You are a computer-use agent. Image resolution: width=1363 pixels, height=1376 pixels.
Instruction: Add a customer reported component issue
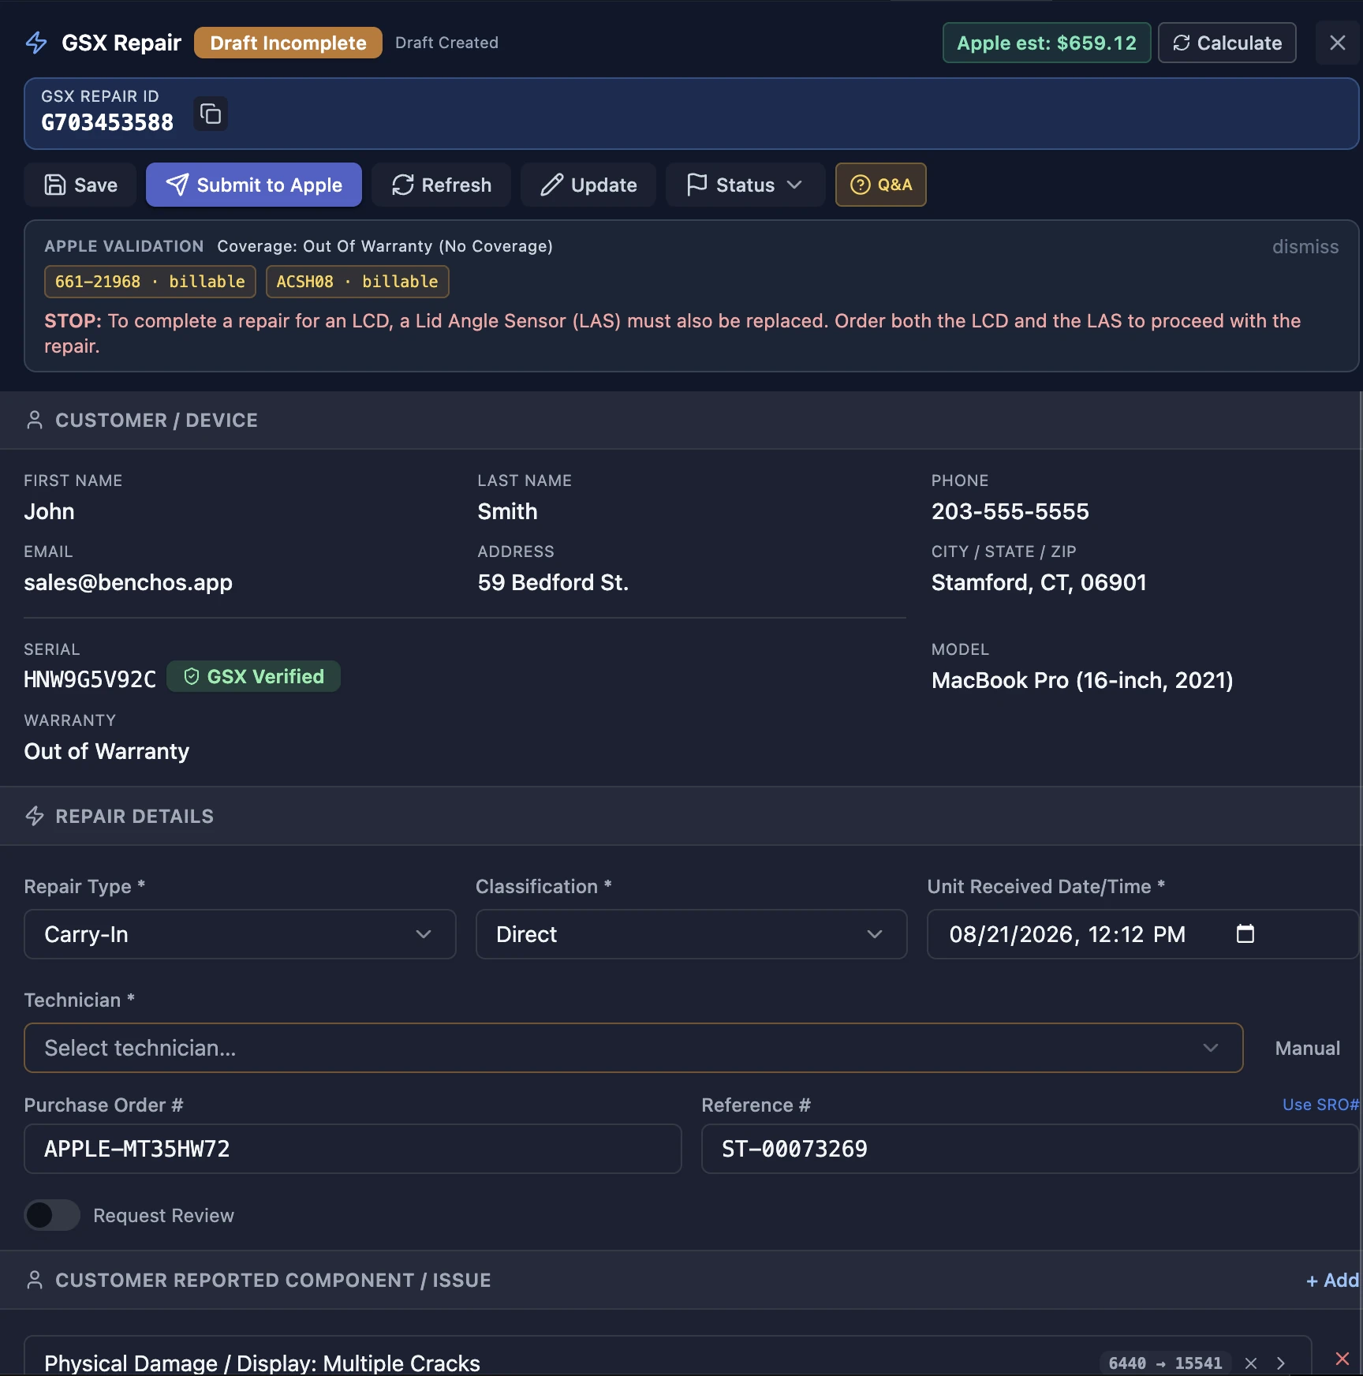(1331, 1281)
